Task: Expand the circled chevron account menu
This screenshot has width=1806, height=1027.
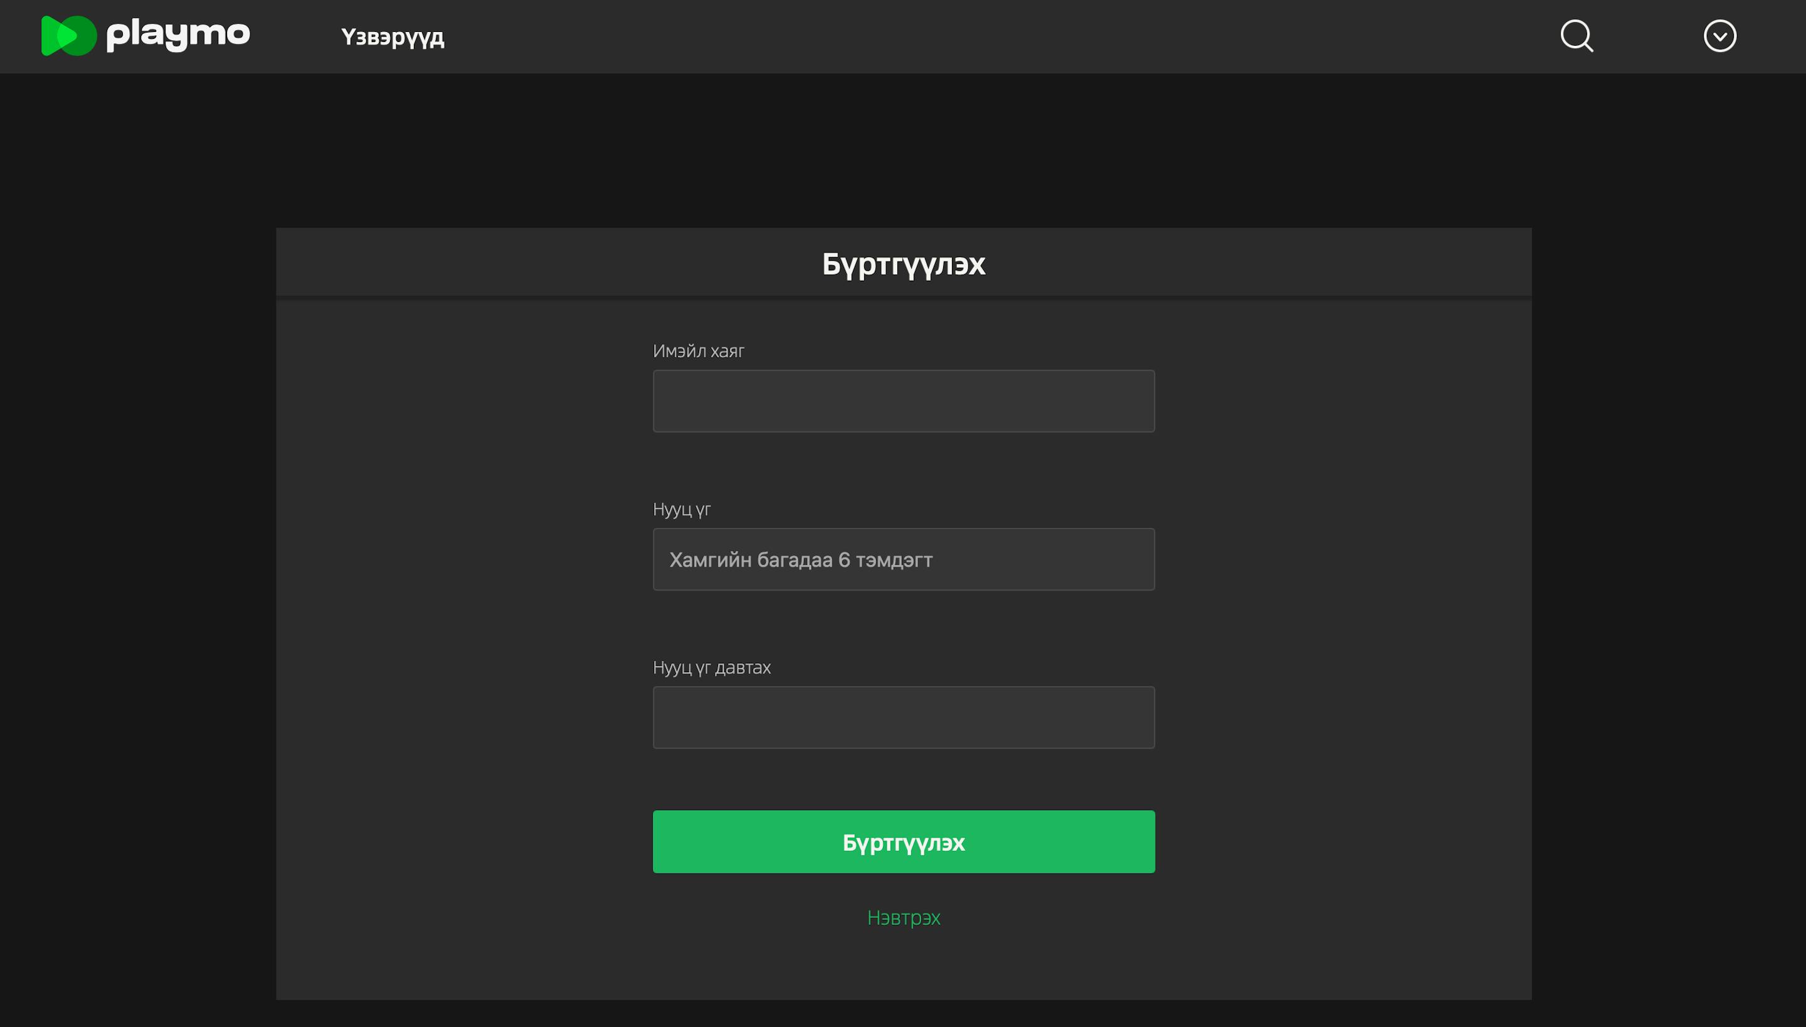Action: [x=1719, y=36]
